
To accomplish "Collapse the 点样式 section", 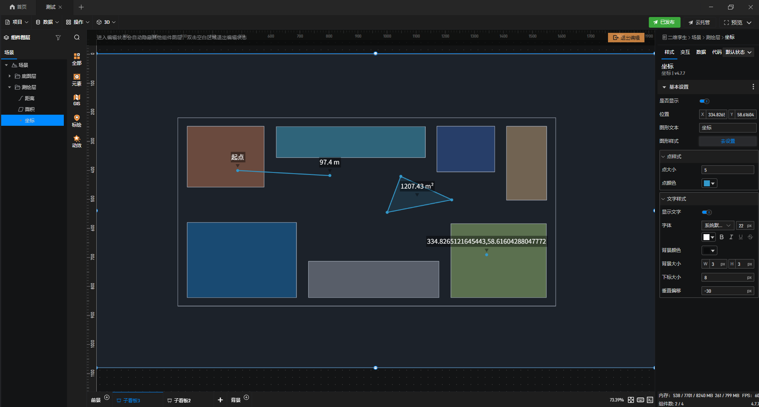I will coord(663,157).
